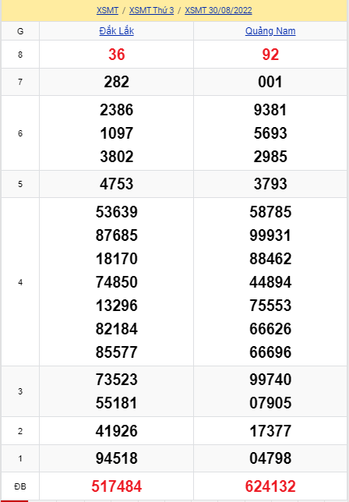Click Đắk Lắk first prize 94518
The image size is (349, 502).
pyautogui.click(x=116, y=458)
